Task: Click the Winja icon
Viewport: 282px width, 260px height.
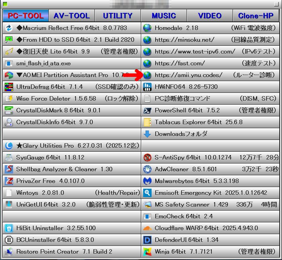Action: click(x=147, y=252)
